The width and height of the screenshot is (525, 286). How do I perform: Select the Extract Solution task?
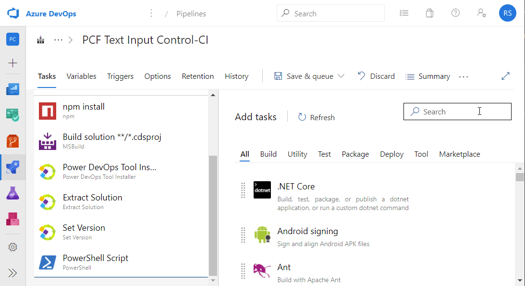coord(121,202)
